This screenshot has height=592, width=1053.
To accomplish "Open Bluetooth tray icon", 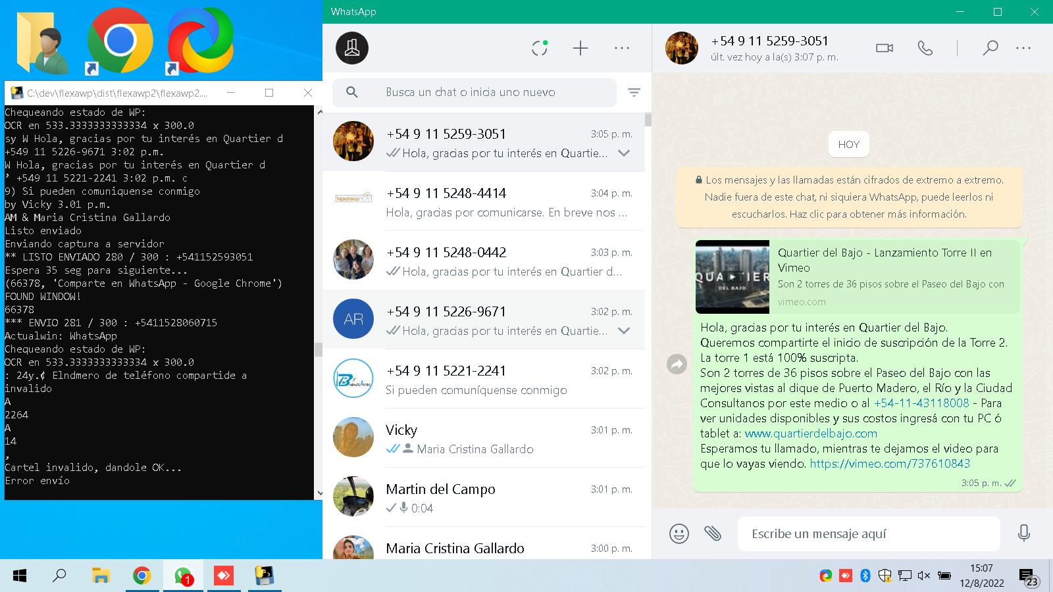I will 865,576.
